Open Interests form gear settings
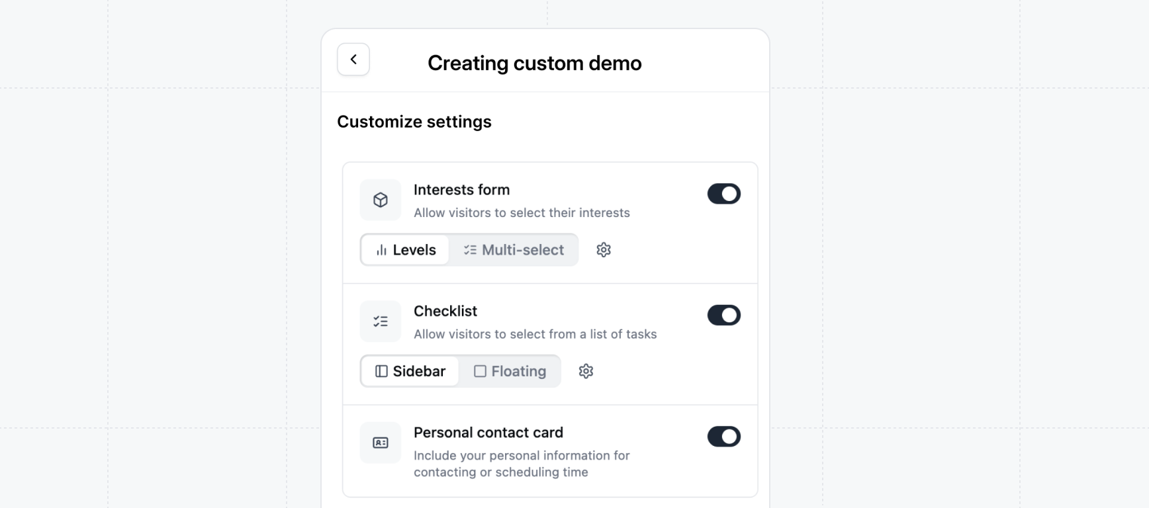The height and width of the screenshot is (508, 1149). (604, 250)
